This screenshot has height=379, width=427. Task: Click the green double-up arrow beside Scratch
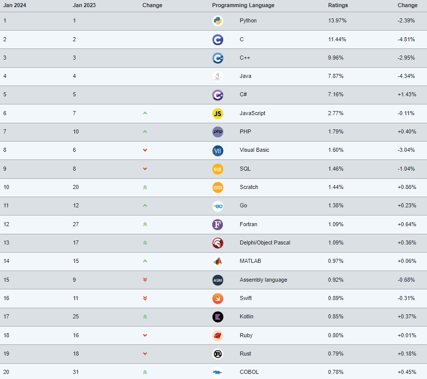coord(145,187)
